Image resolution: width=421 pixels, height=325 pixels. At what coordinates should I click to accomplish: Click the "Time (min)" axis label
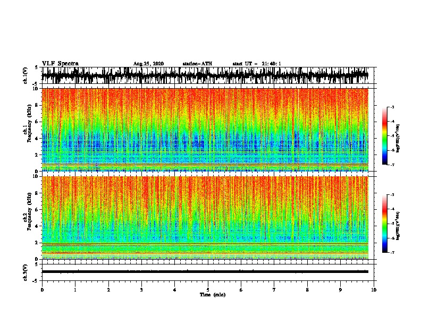click(x=213, y=295)
